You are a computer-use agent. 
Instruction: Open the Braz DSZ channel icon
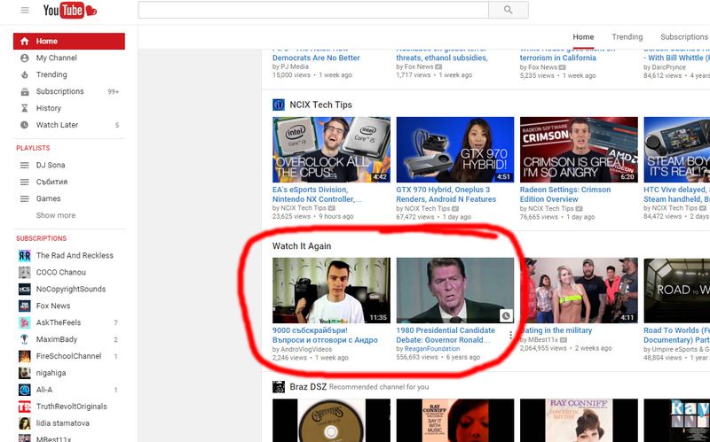279,387
